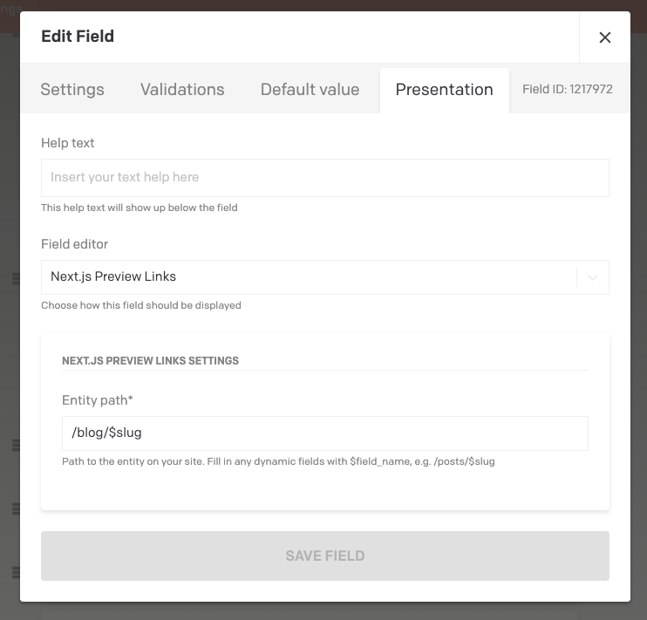Click the Next.js Preview Links Settings heading
The image size is (647, 620).
(150, 360)
